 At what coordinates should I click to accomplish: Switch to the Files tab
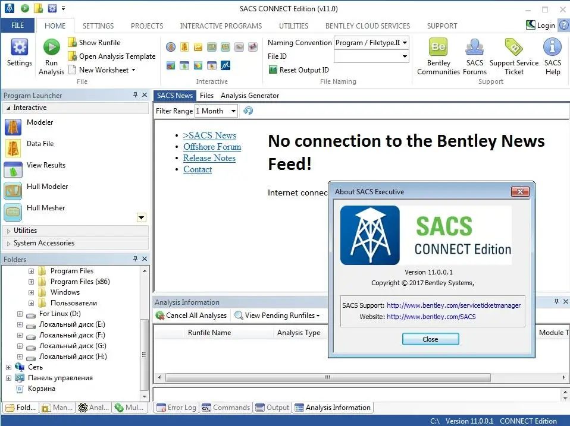[206, 96]
